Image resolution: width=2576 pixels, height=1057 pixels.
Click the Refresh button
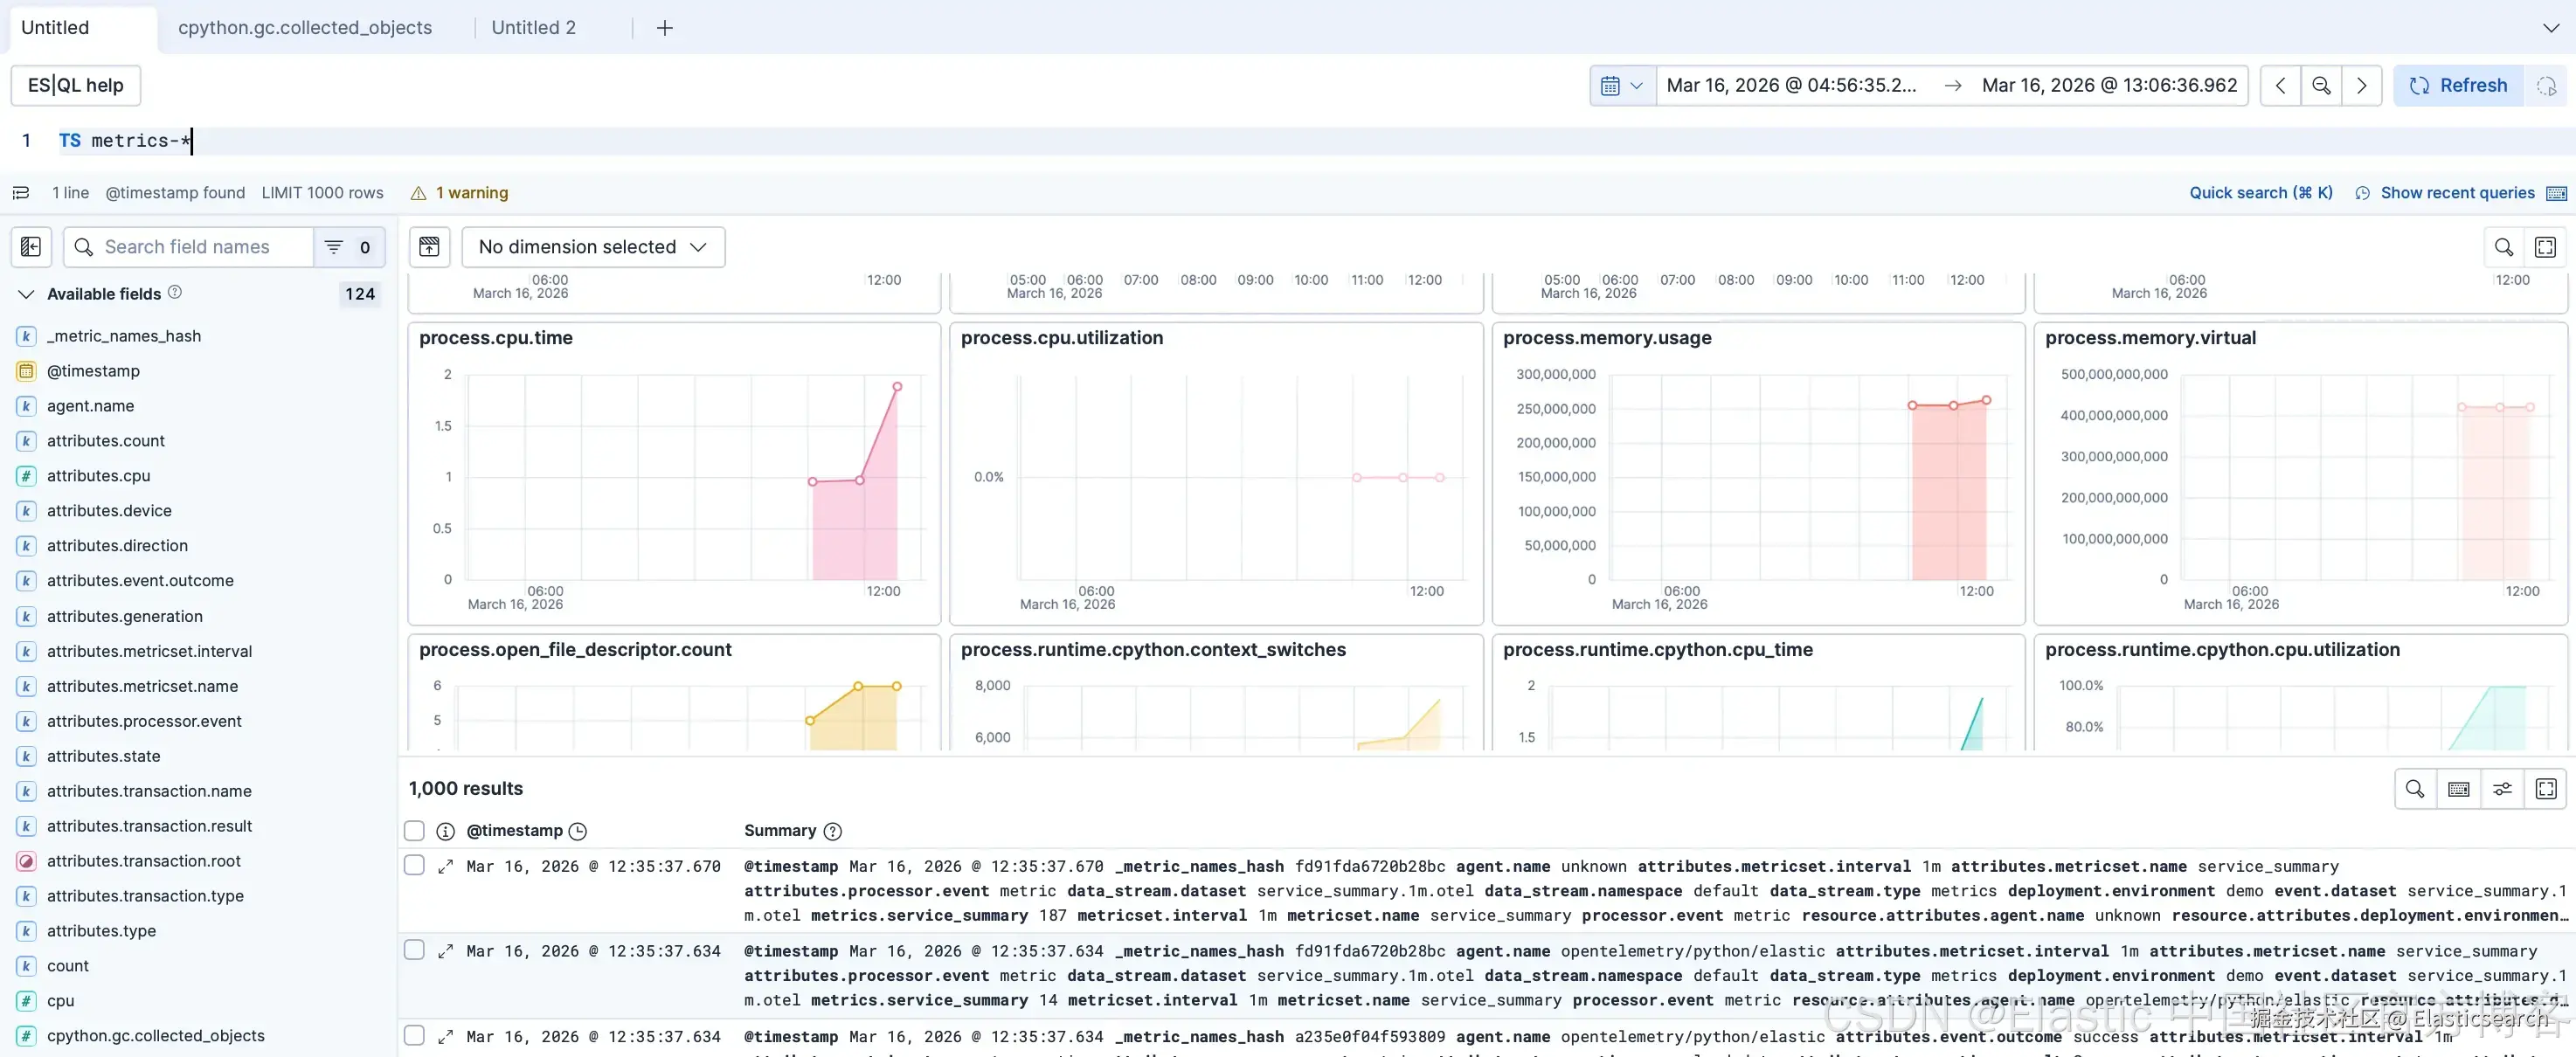(x=2458, y=86)
